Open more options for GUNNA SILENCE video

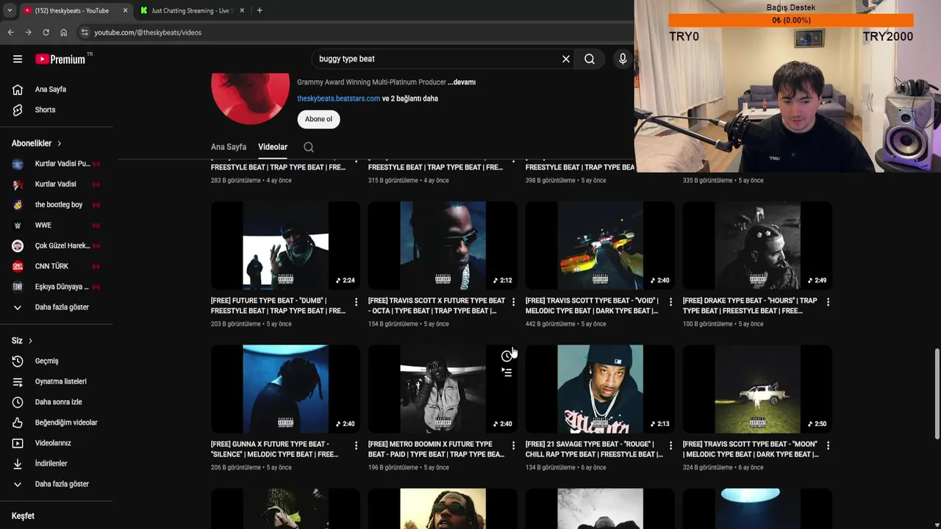tap(356, 445)
